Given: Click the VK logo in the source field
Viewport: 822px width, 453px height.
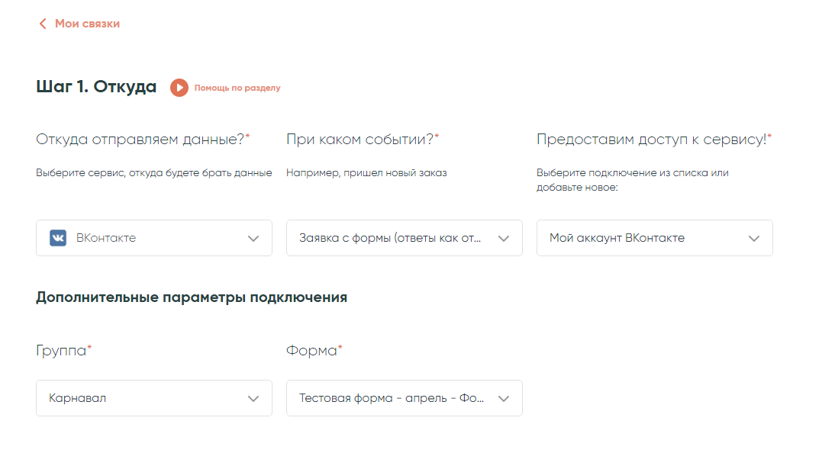Looking at the screenshot, I should pyautogui.click(x=58, y=238).
